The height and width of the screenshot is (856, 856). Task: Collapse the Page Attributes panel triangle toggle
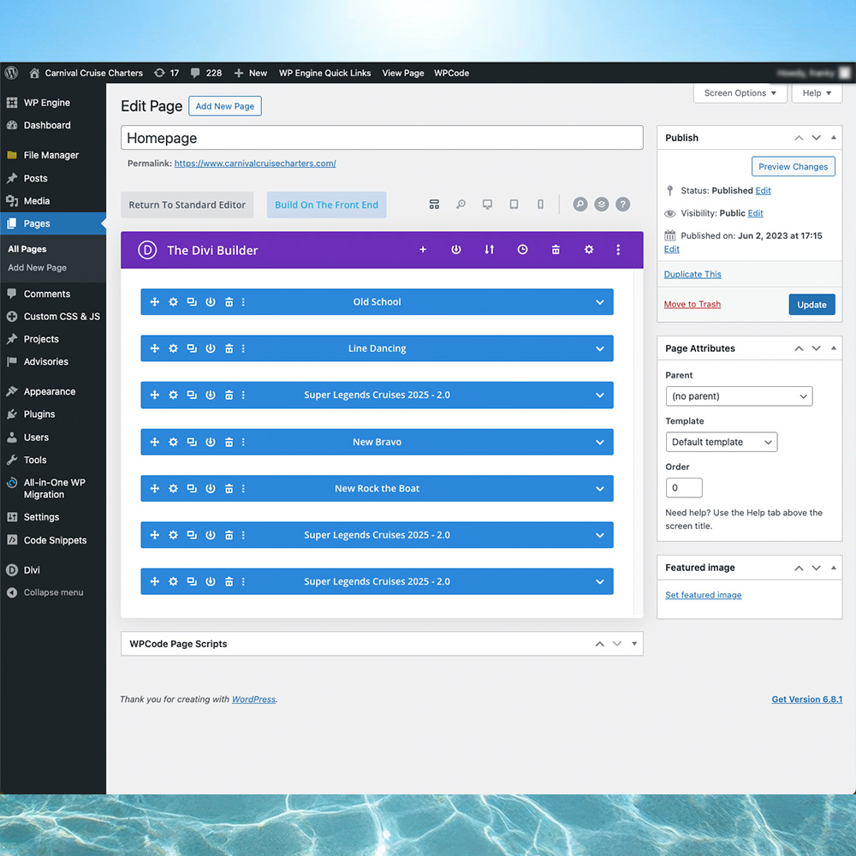834,348
